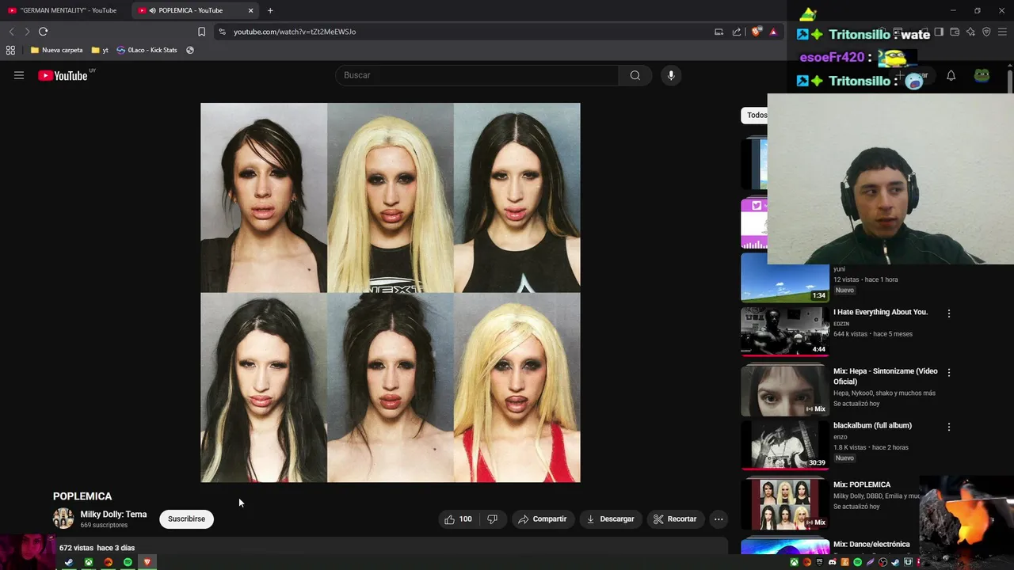Open more actions ellipsis under video

point(719,519)
